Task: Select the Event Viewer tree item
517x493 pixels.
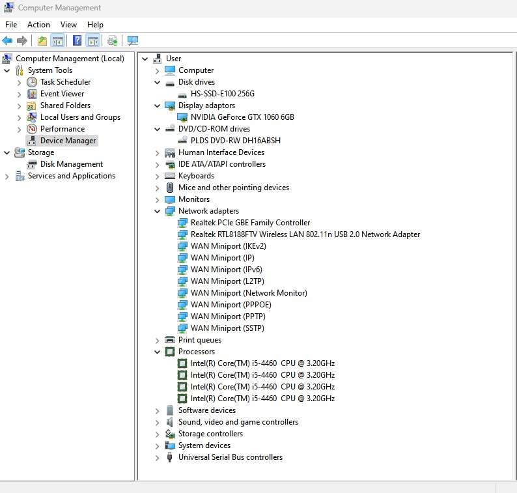Action: coord(63,94)
